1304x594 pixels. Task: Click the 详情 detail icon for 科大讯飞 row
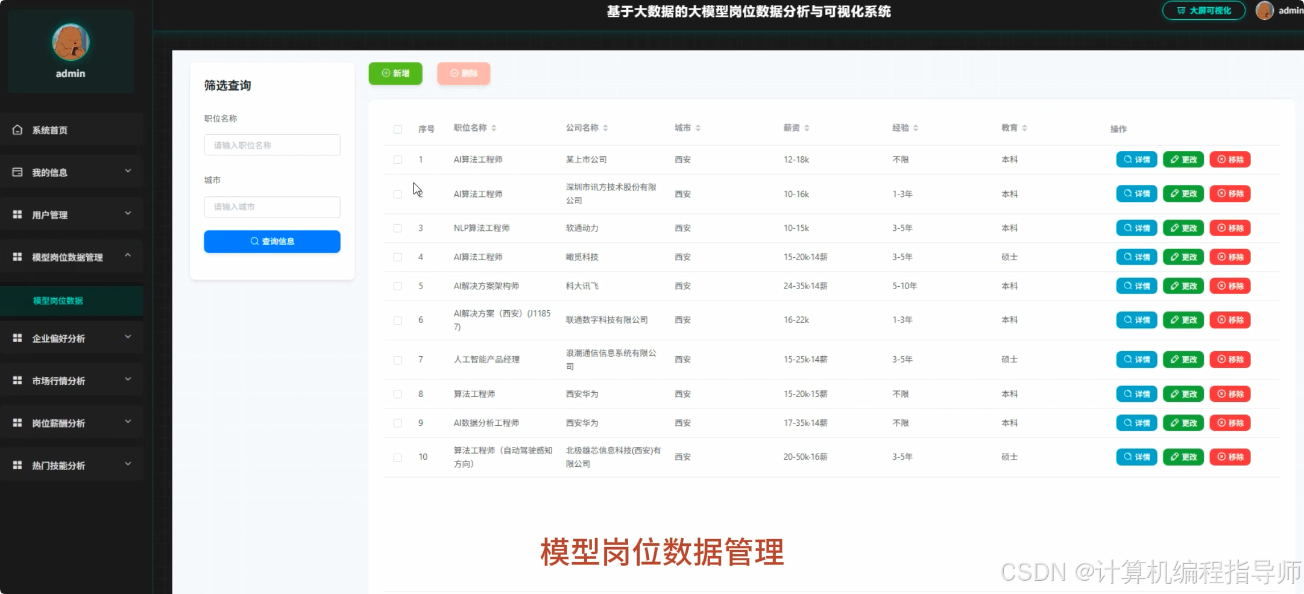1127,286
